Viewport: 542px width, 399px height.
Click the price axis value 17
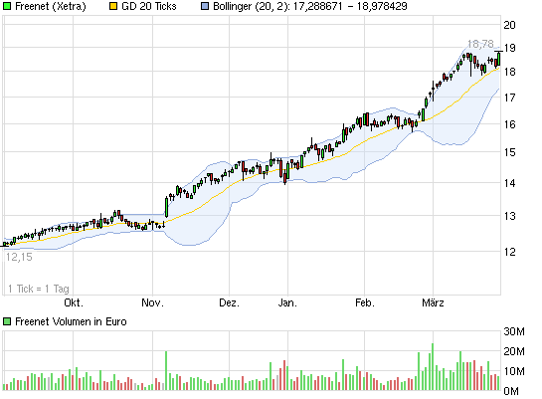pyautogui.click(x=509, y=98)
